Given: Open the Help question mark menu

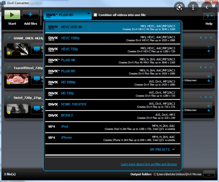Looking at the screenshot, I should tap(209, 16).
